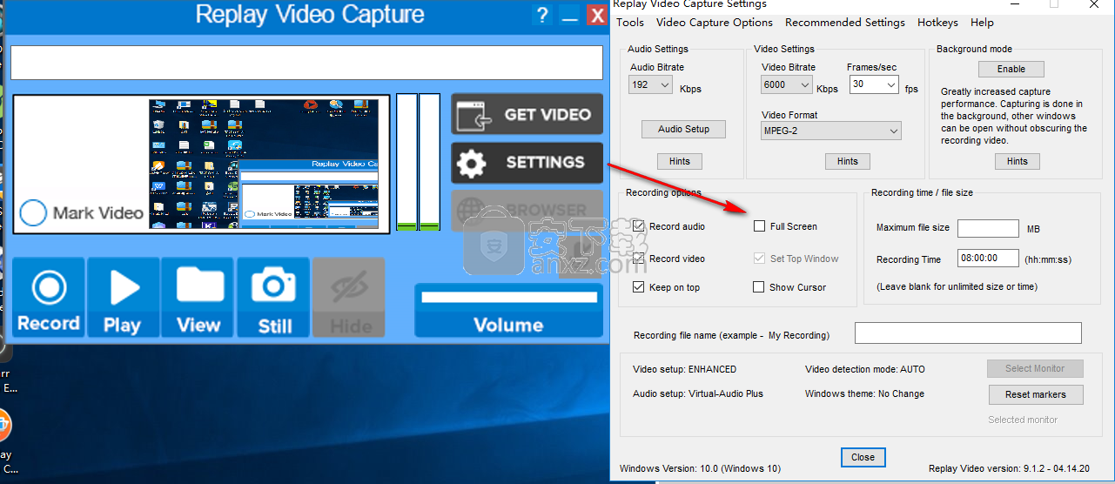The width and height of the screenshot is (1115, 484).
Task: Enable the Full Screen checkbox
Action: tap(759, 226)
